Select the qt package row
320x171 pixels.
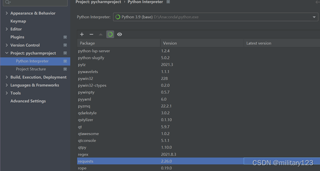199,127
